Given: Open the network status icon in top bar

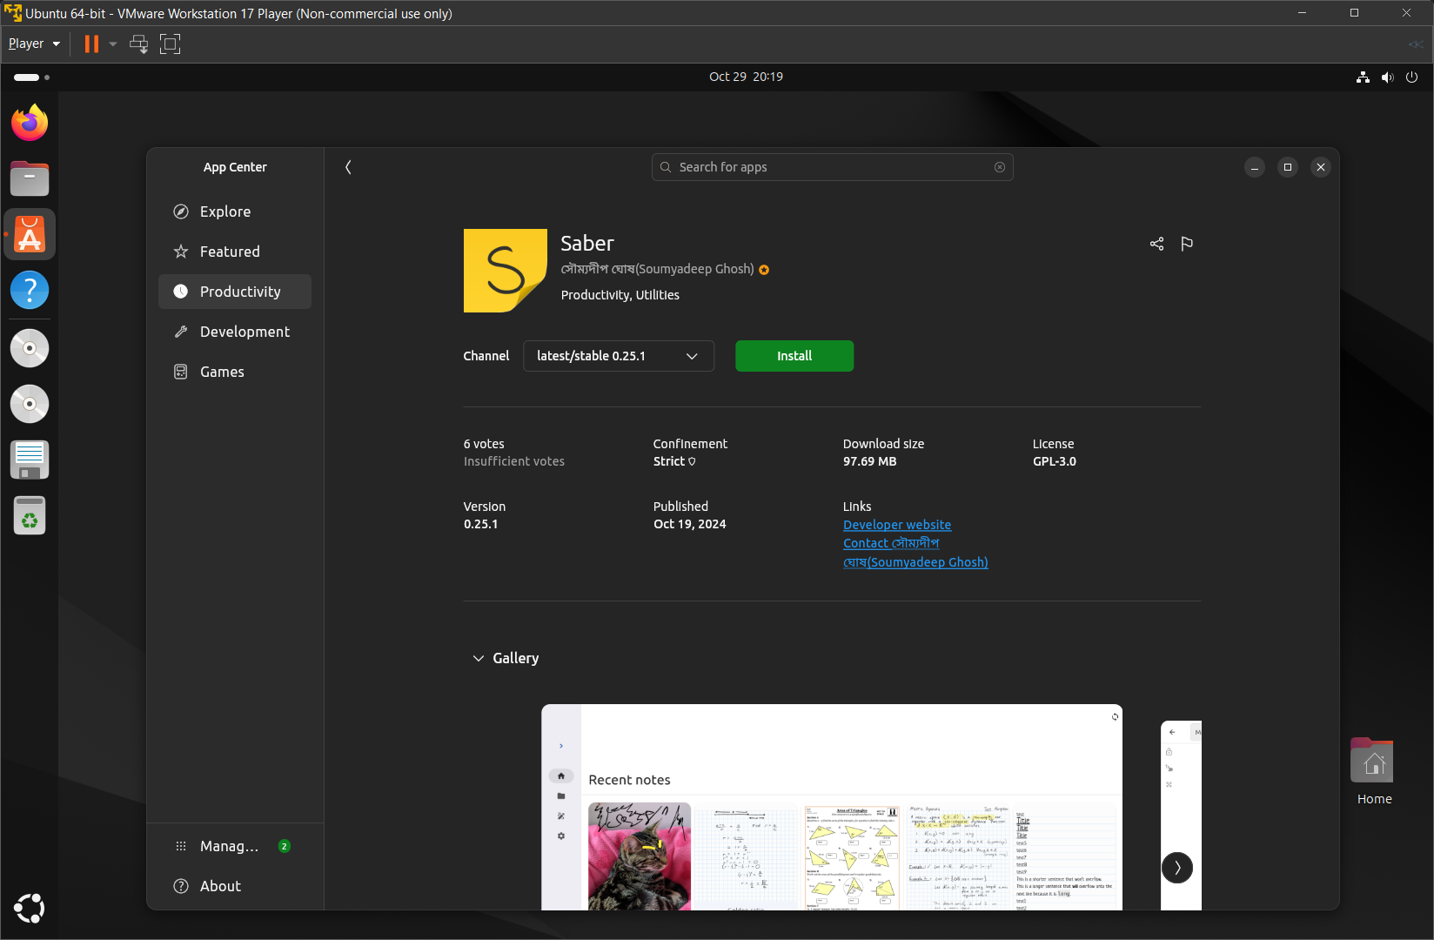Looking at the screenshot, I should point(1363,77).
